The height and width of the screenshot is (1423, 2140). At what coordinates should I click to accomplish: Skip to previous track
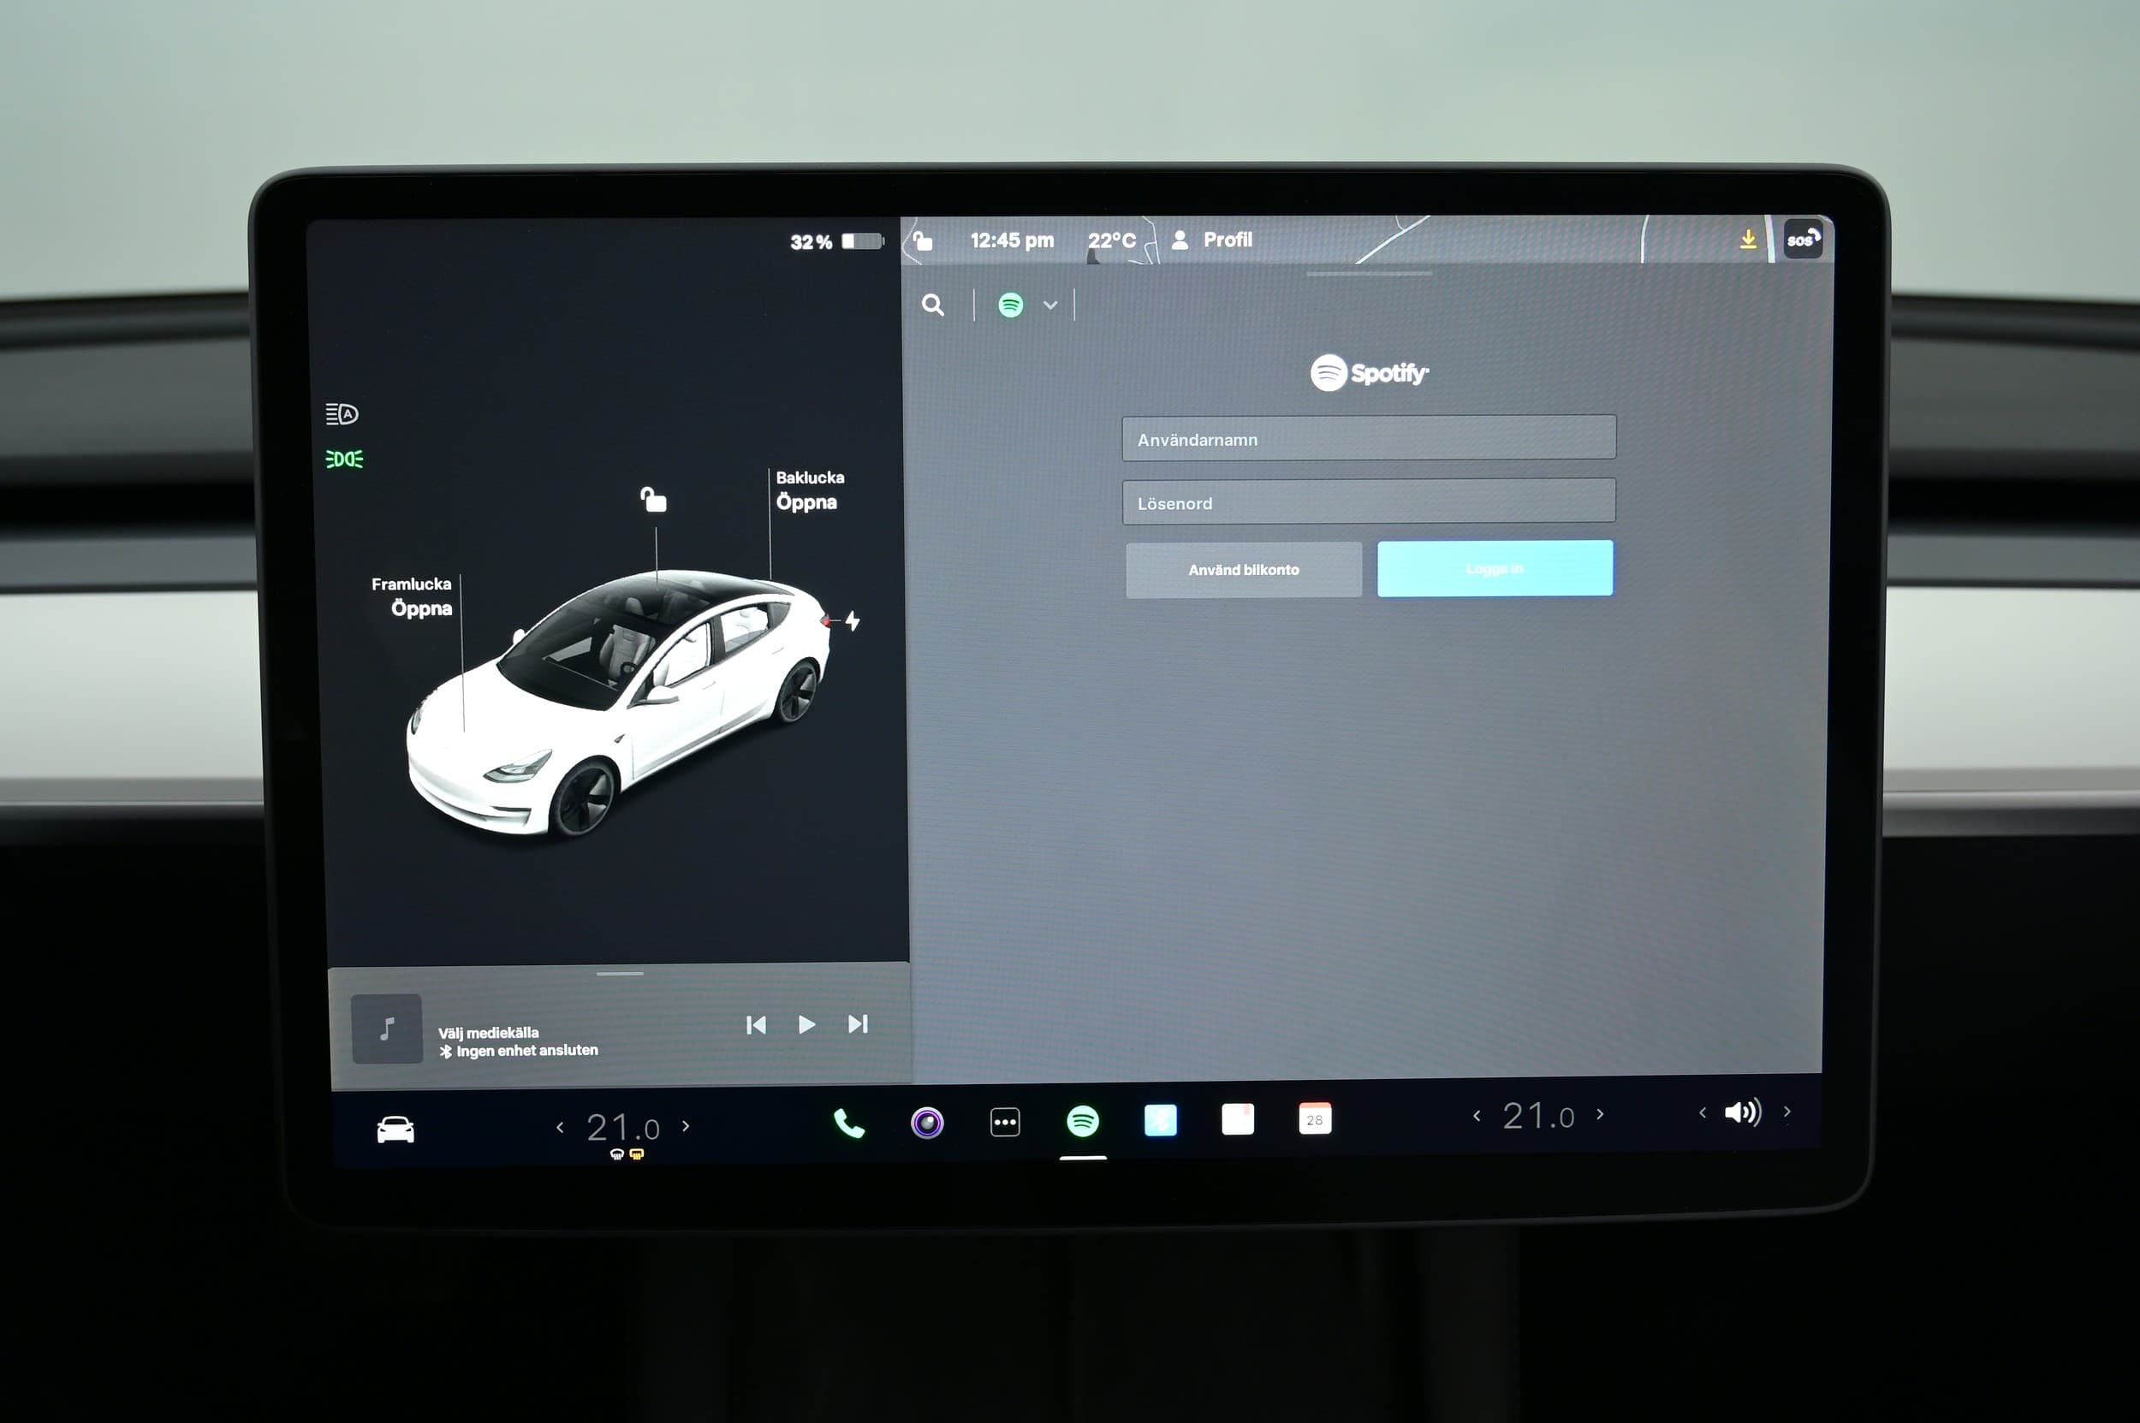pos(755,1025)
